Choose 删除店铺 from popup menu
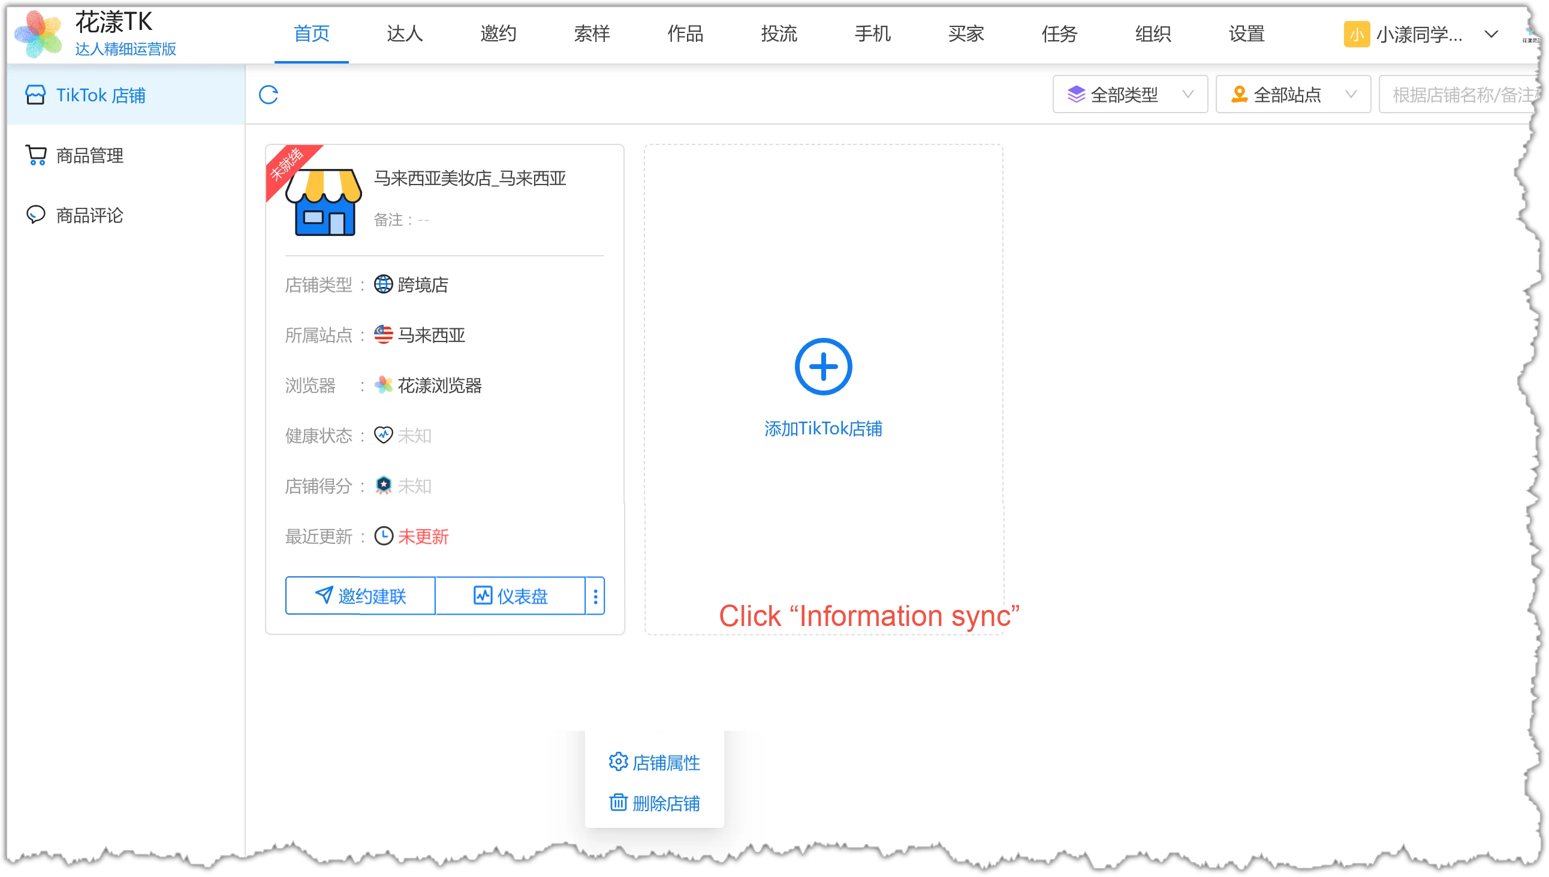The width and height of the screenshot is (1549, 877). click(x=654, y=803)
